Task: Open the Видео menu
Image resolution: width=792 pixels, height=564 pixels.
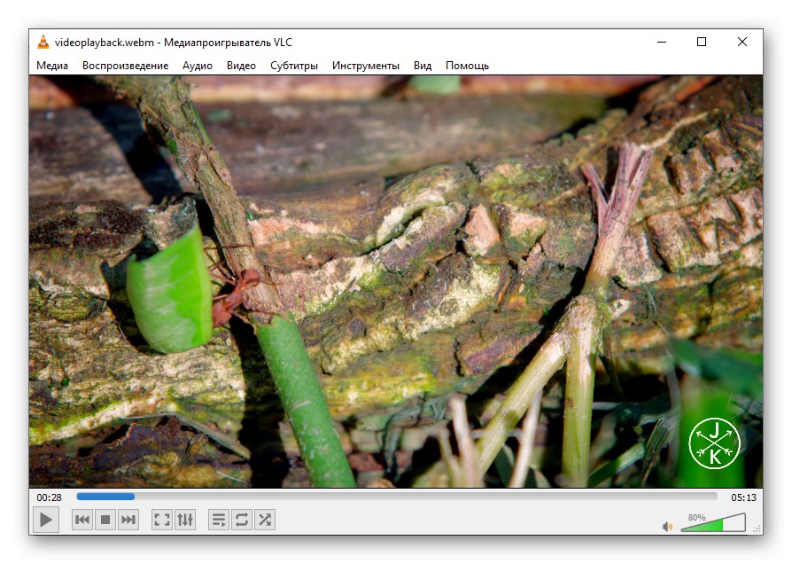Action: 241,66
